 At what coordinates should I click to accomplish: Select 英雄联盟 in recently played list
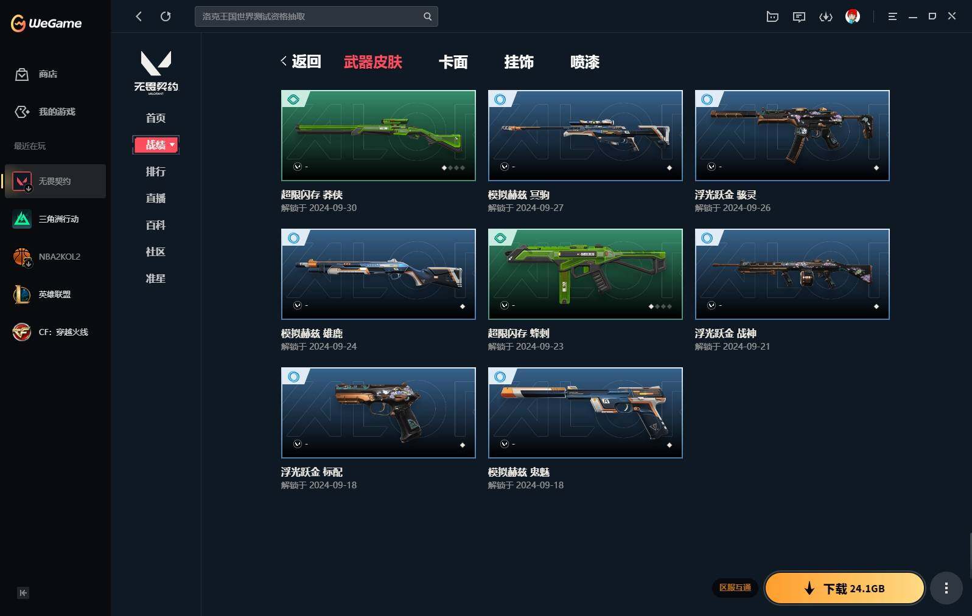55,294
